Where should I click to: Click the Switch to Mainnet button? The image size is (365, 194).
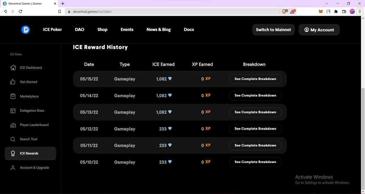pos(273,30)
